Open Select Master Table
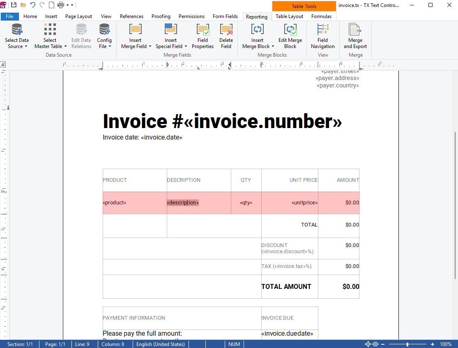Screen dimensions: 458x348 tap(50, 36)
